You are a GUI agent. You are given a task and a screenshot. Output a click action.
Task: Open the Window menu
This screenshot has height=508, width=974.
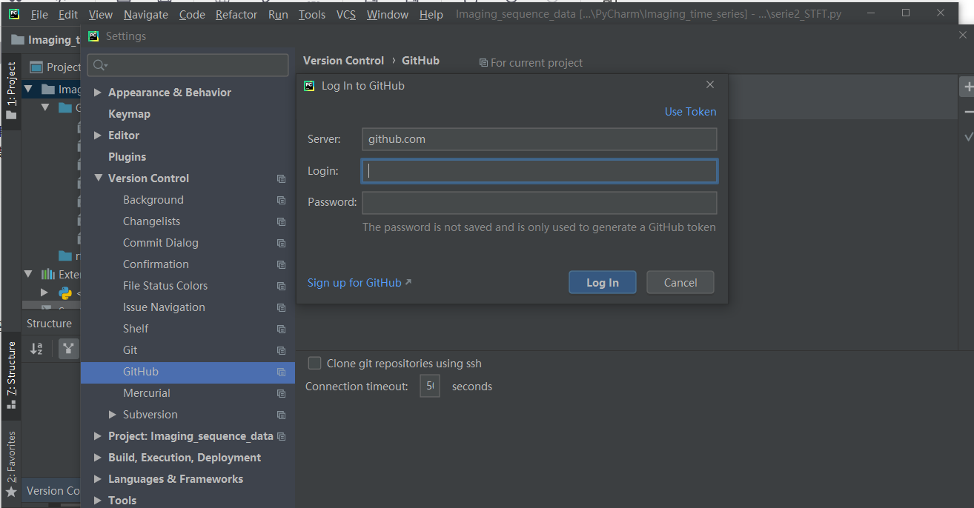[388, 14]
